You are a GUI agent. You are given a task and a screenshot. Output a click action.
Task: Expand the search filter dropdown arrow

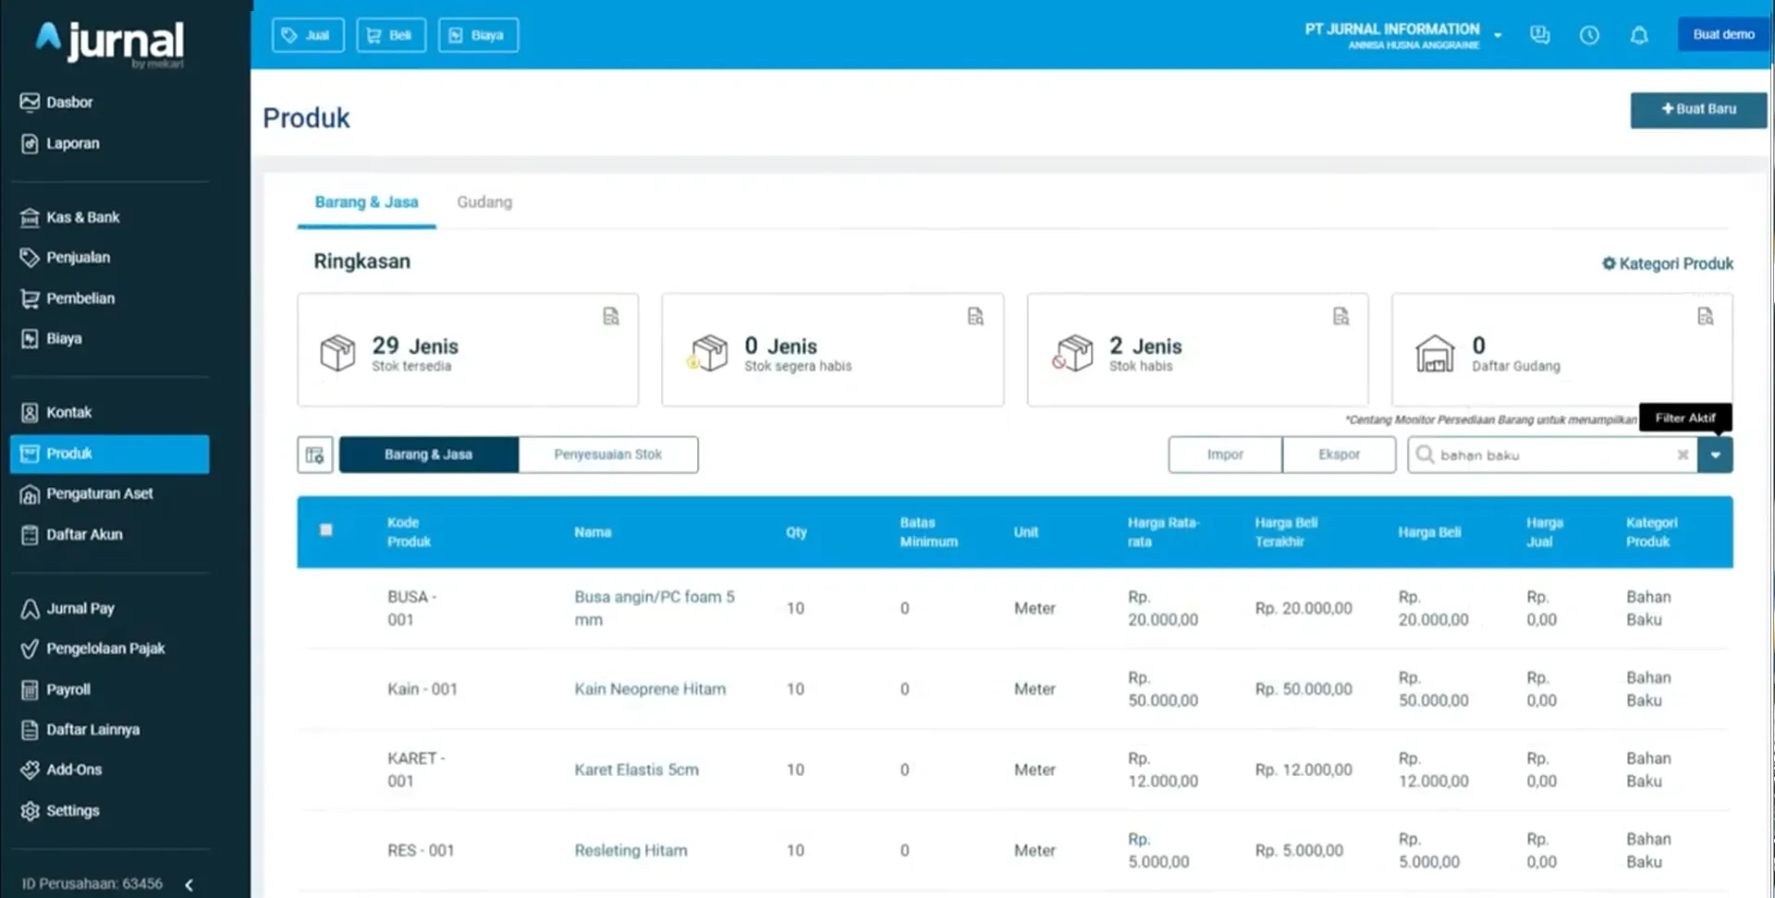pyautogui.click(x=1715, y=455)
